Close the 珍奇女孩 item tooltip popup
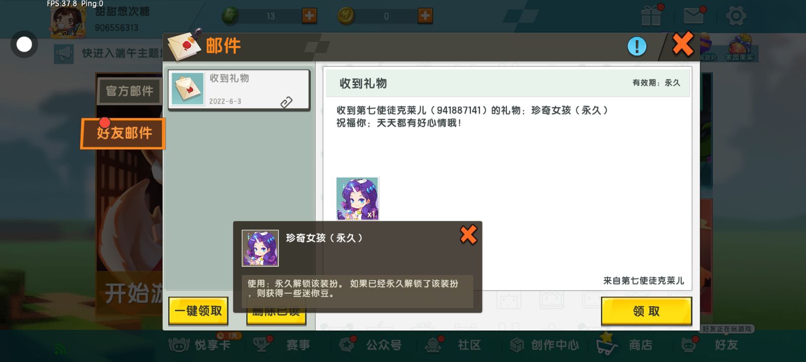Image resolution: width=806 pixels, height=362 pixels. (468, 234)
